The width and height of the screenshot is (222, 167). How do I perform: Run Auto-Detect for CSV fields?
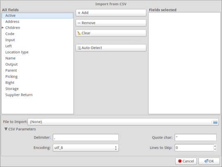pyautogui.click(x=111, y=48)
